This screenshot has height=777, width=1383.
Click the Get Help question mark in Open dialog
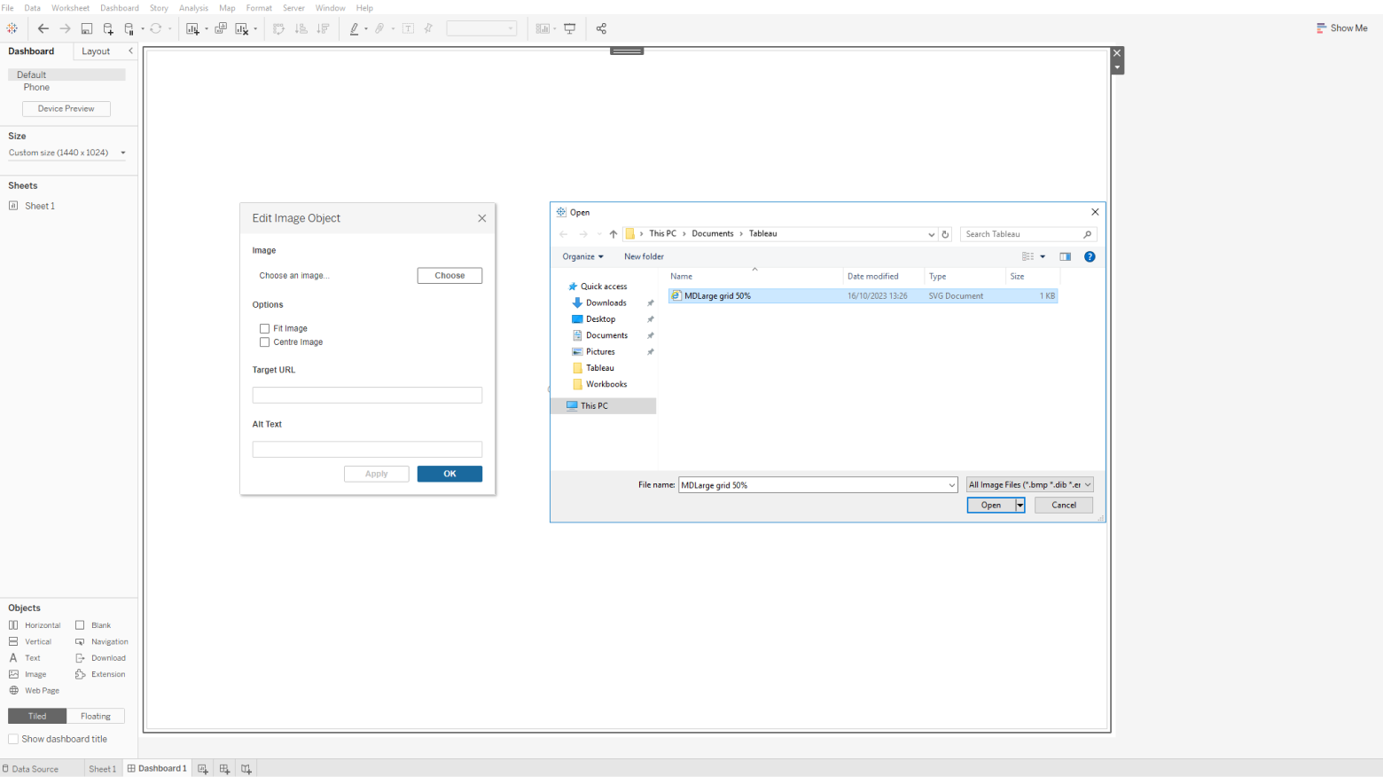(x=1090, y=256)
